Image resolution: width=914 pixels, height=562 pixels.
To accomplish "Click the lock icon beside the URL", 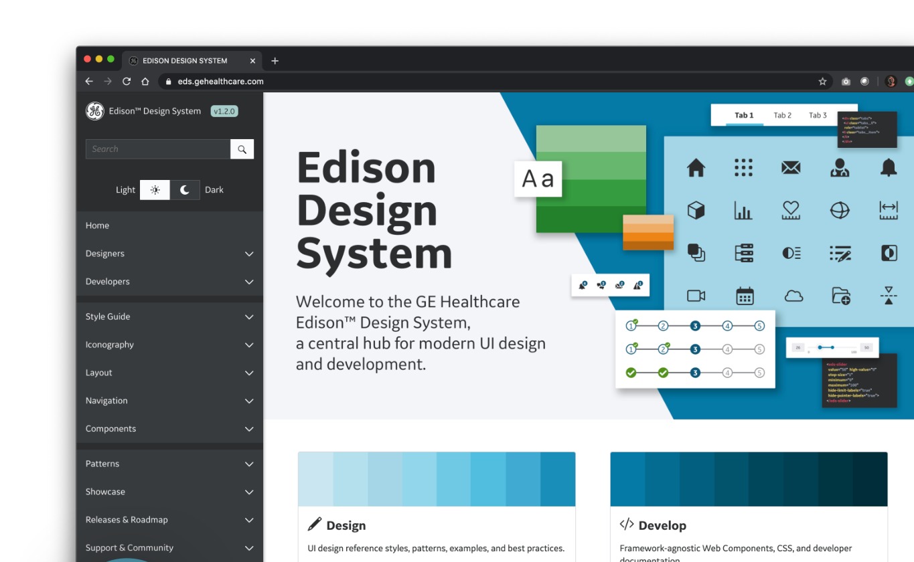I will (x=169, y=82).
